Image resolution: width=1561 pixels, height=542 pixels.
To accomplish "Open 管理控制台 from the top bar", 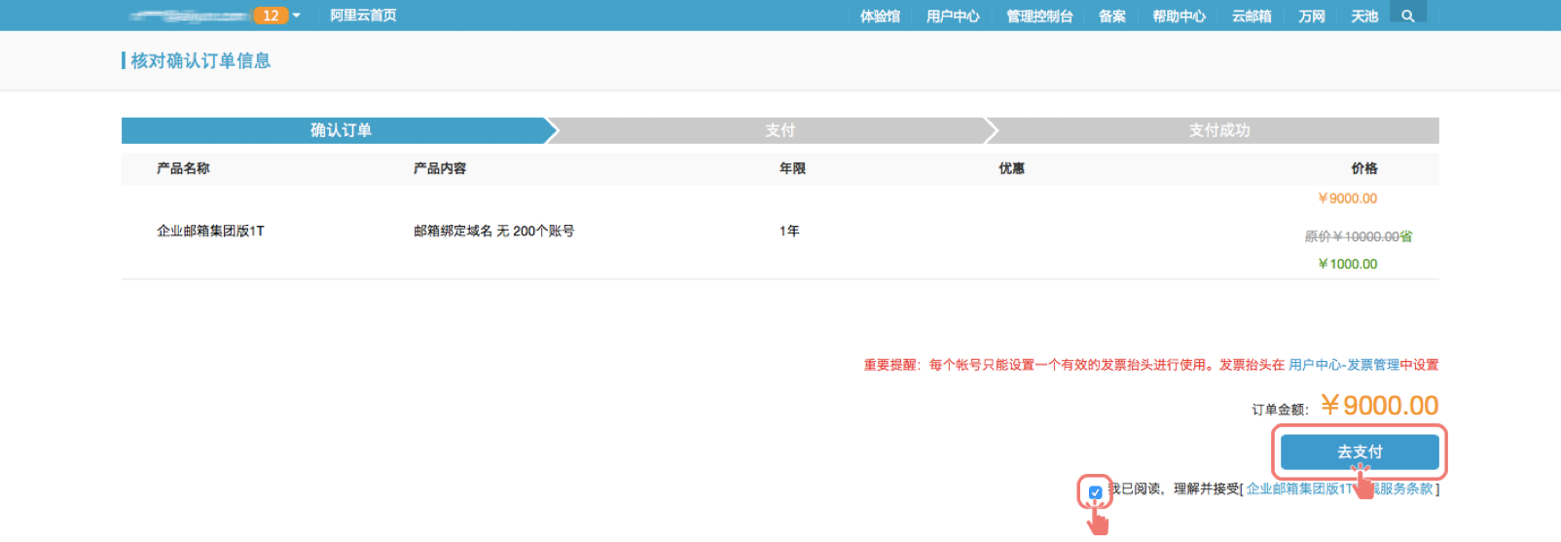I will [x=1039, y=17].
